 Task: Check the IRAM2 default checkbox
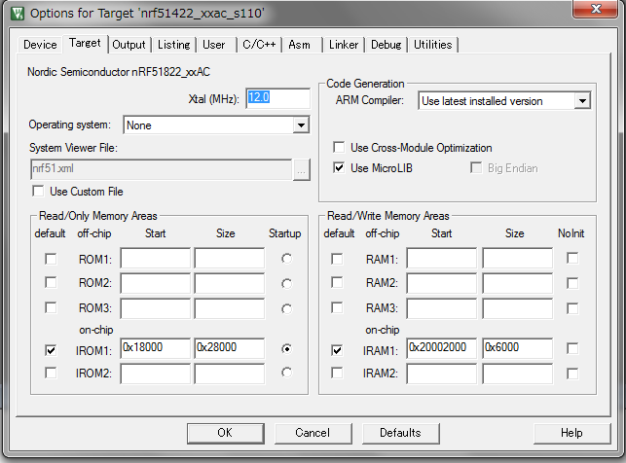(x=337, y=373)
